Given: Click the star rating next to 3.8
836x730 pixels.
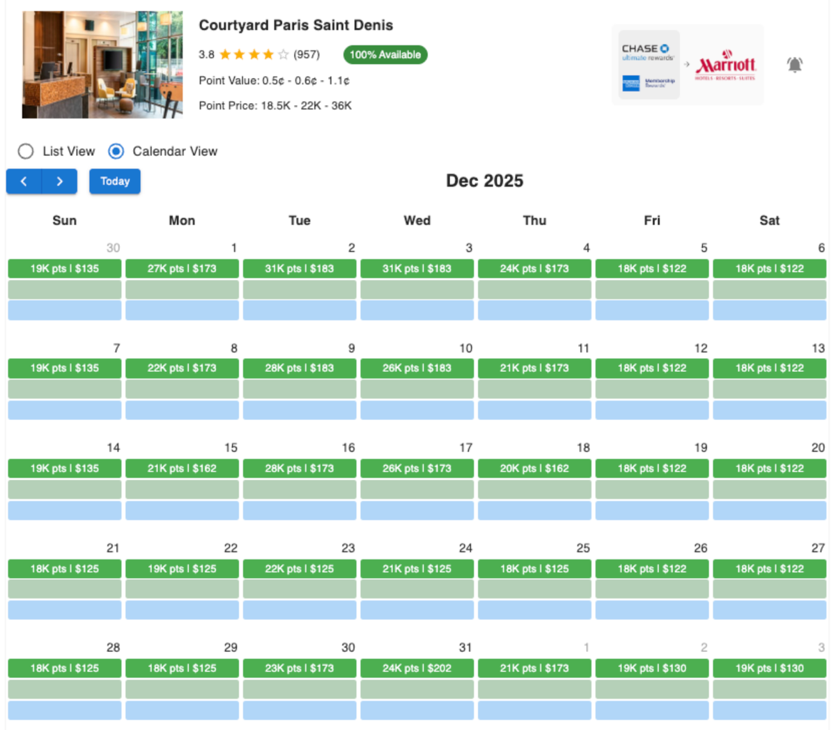Looking at the screenshot, I should tap(254, 54).
